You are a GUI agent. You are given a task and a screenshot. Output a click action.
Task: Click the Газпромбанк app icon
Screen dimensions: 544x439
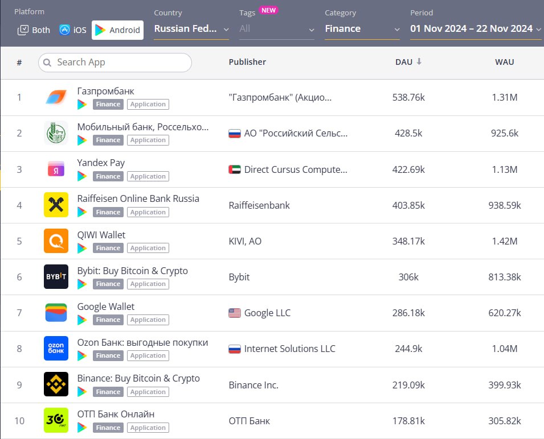pyautogui.click(x=56, y=97)
